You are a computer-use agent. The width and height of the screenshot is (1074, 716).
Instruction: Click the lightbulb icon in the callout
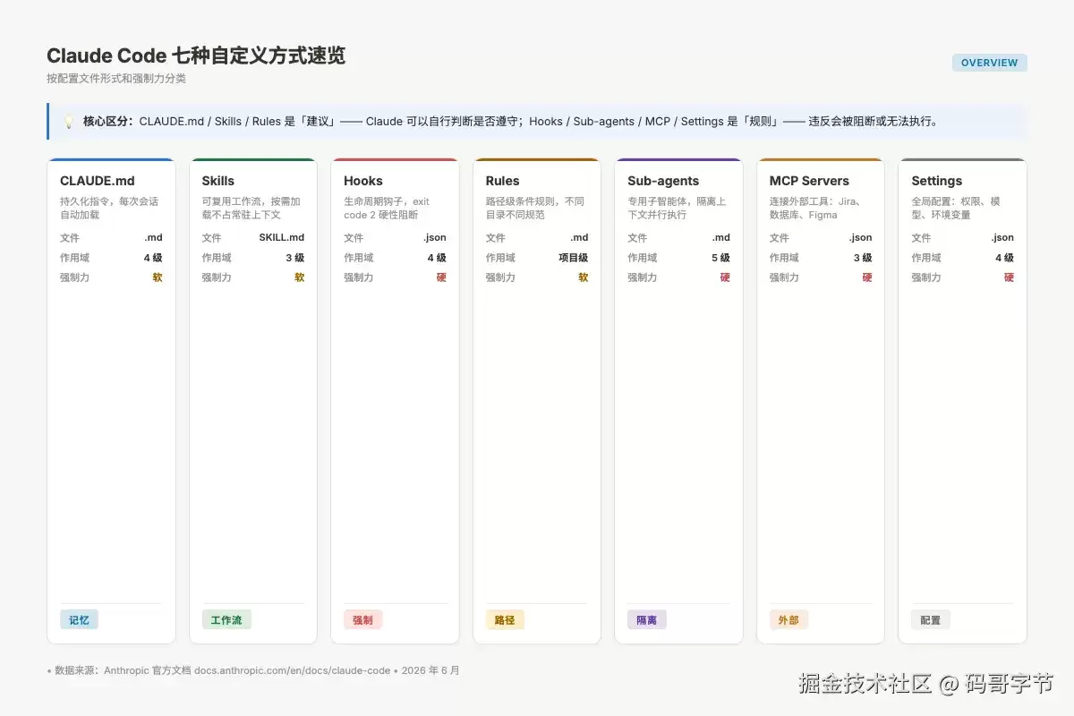click(x=69, y=122)
